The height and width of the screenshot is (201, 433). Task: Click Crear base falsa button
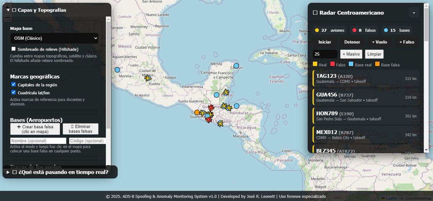click(x=35, y=129)
